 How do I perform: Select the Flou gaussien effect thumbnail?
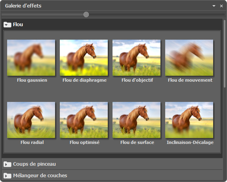tap(31, 57)
